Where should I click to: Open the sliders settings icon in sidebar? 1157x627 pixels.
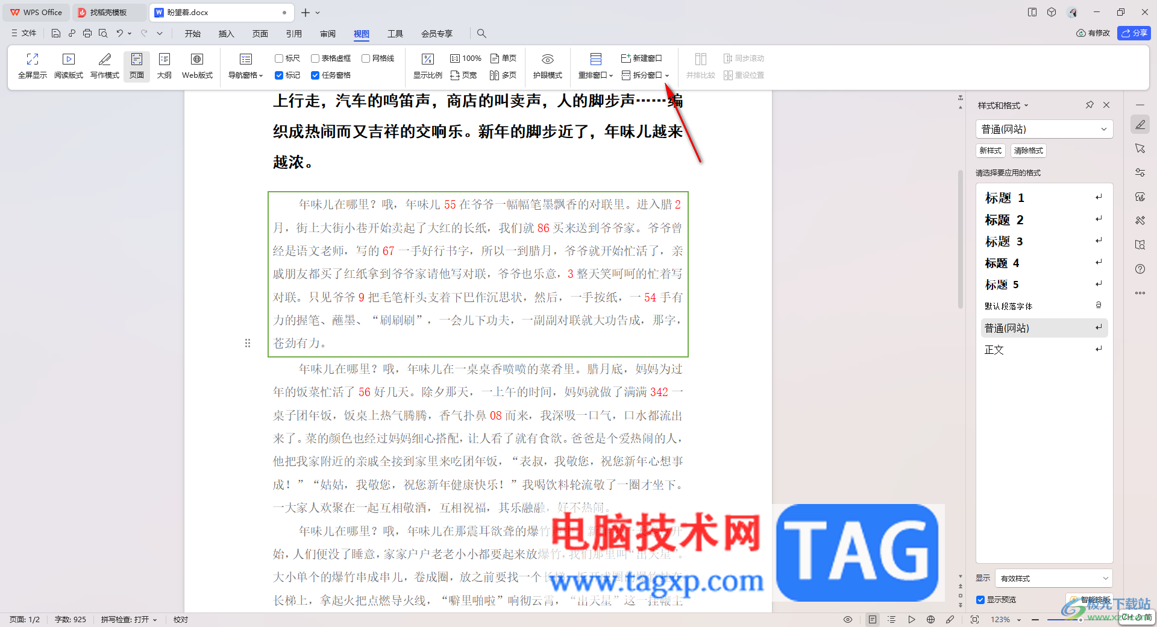[x=1140, y=172]
